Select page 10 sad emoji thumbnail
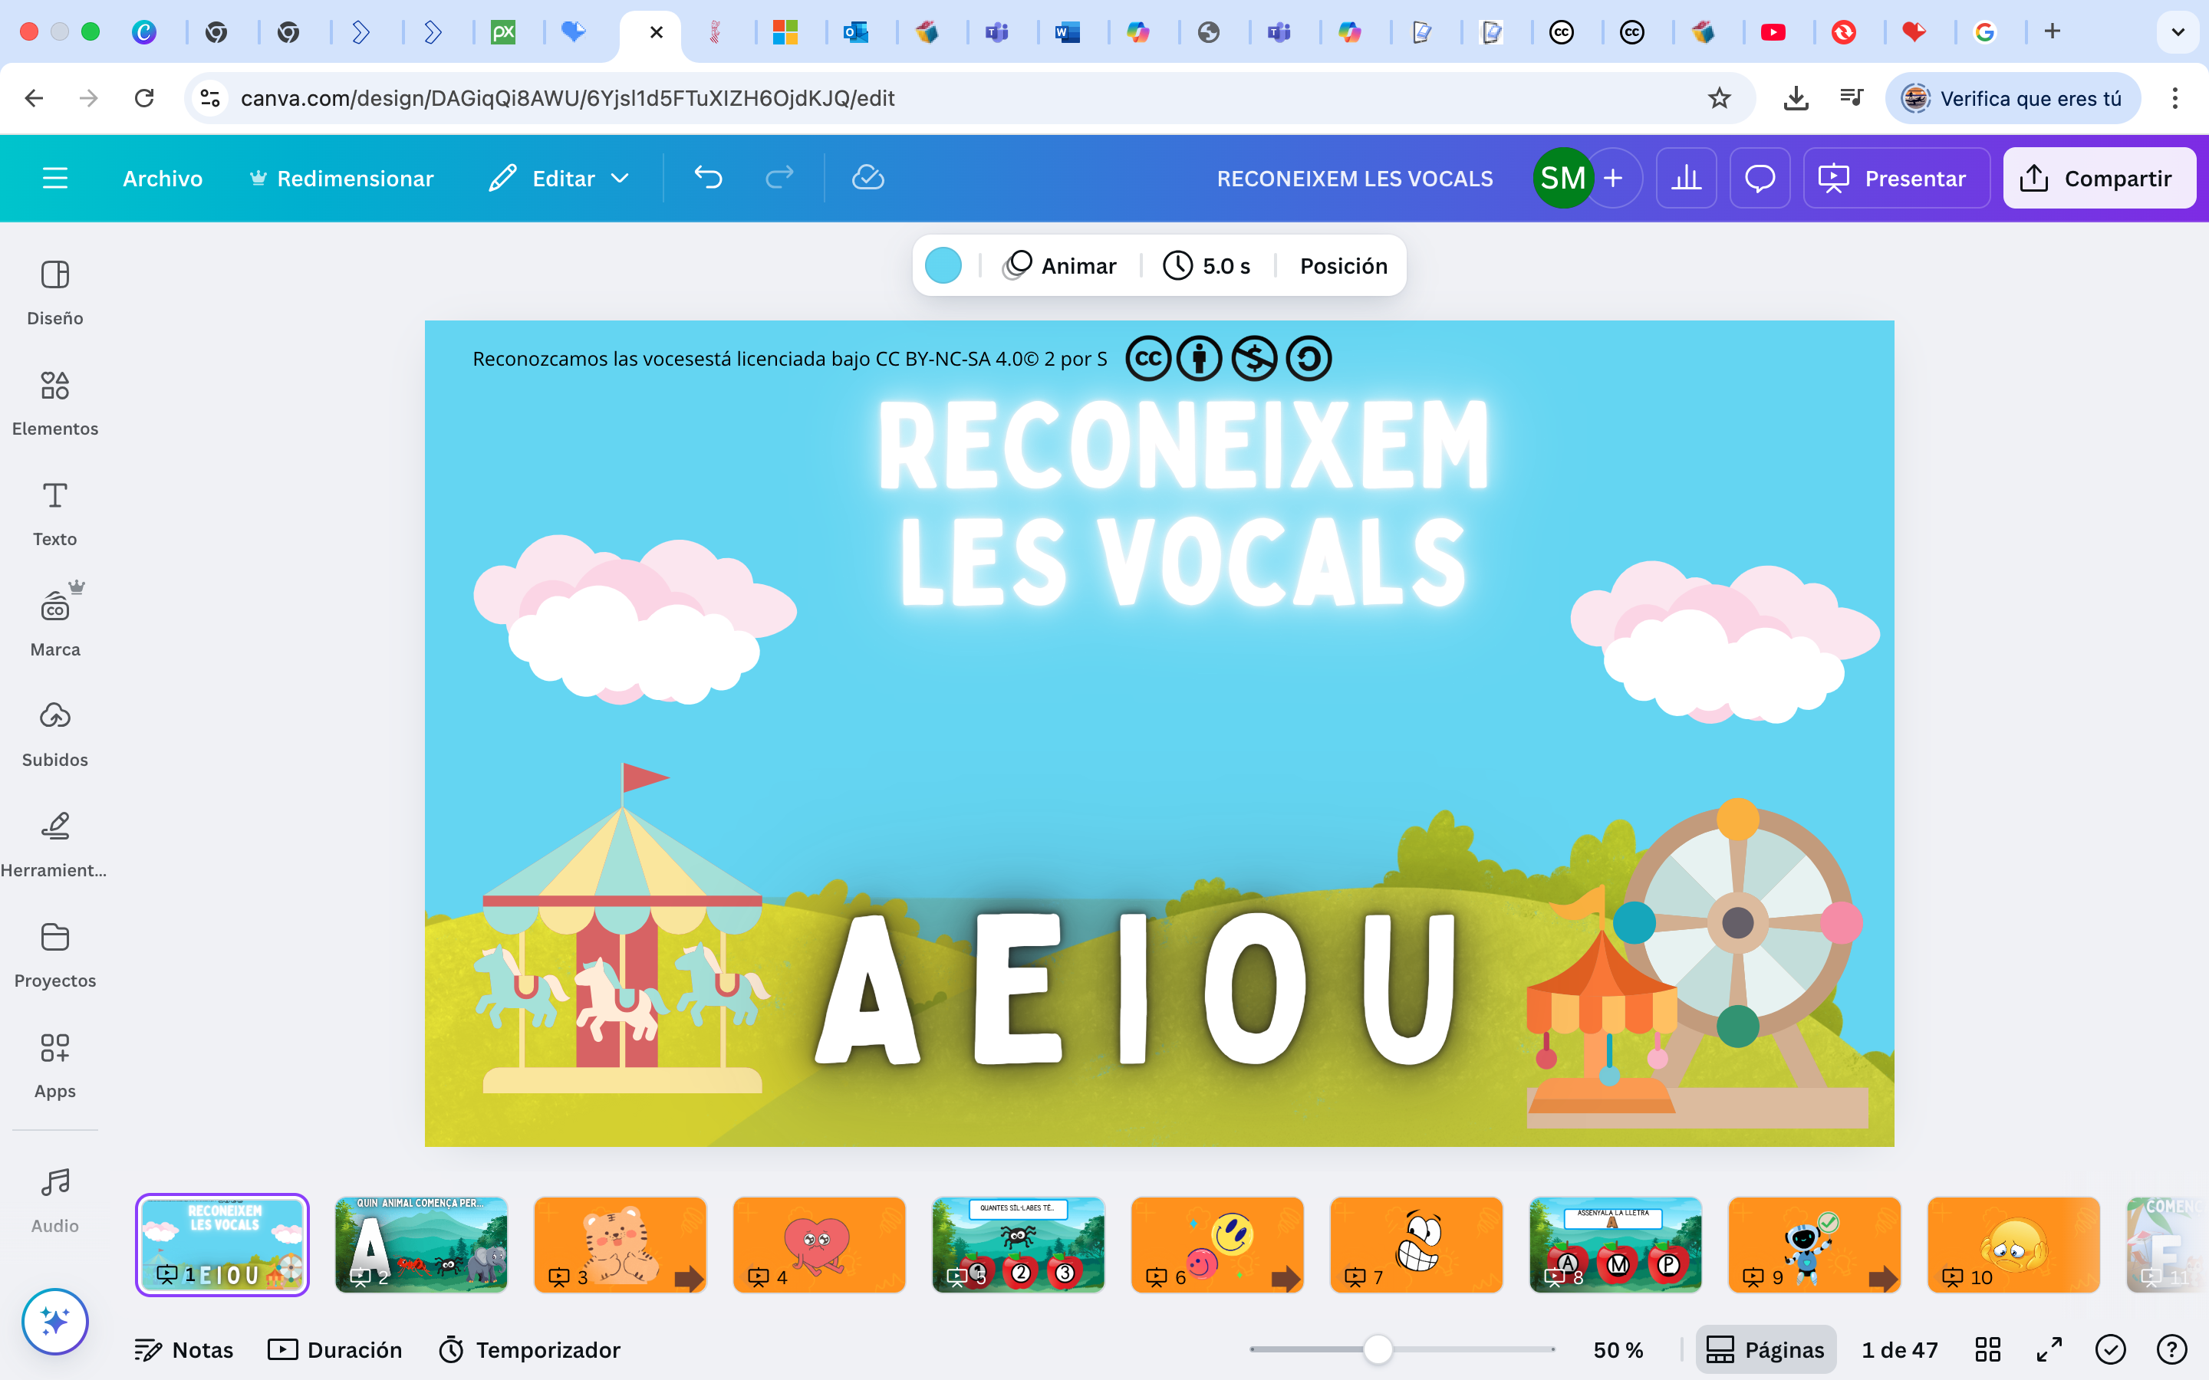2209x1380 pixels. tap(2013, 1244)
